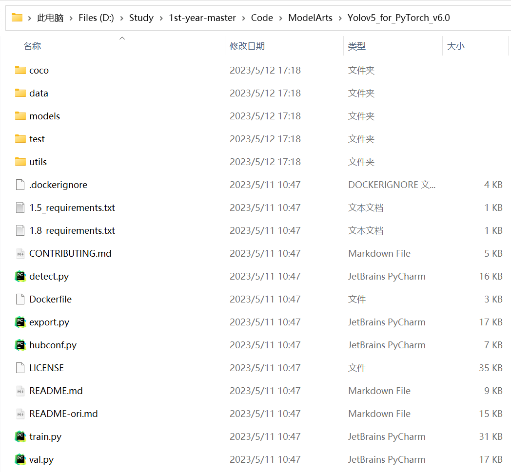The image size is (511, 472).
Task: Click the PyCharm icon beside detect.py
Action: point(20,276)
